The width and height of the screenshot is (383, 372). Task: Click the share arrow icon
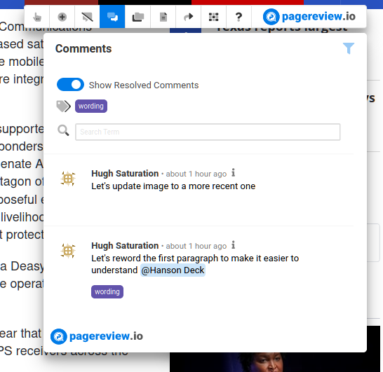188,17
